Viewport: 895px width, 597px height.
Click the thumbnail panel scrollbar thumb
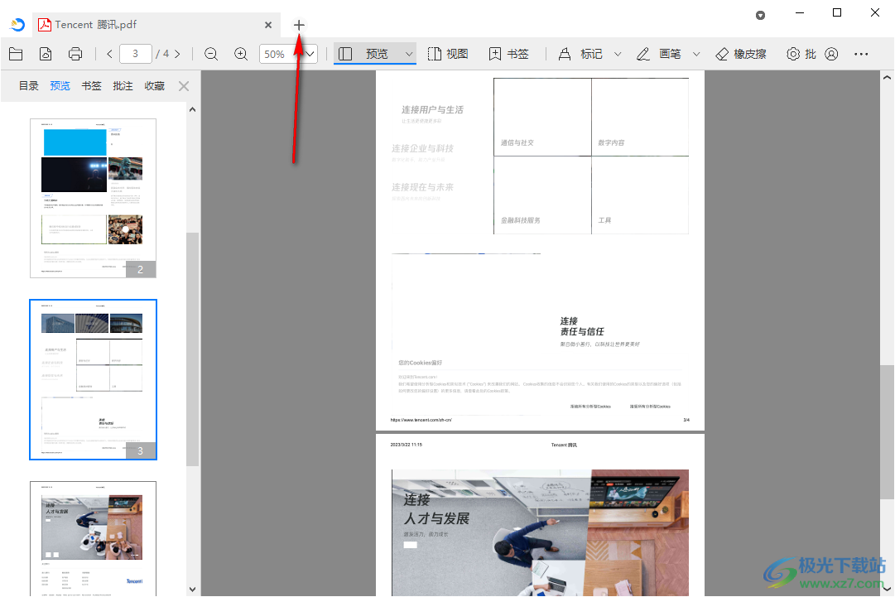[x=192, y=349]
